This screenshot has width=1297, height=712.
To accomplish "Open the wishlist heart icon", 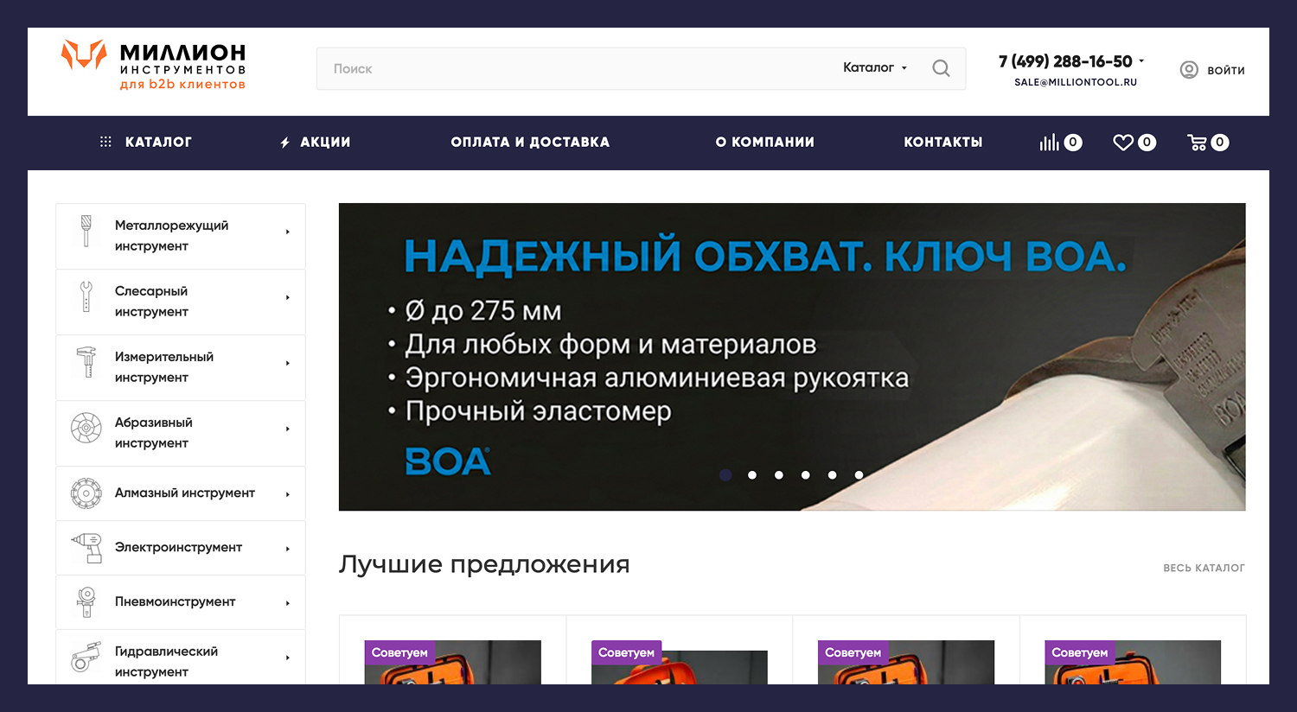I will coord(1123,142).
